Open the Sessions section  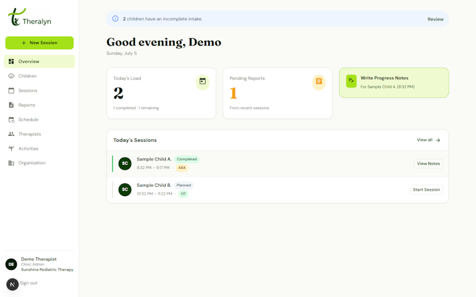pos(40,90)
